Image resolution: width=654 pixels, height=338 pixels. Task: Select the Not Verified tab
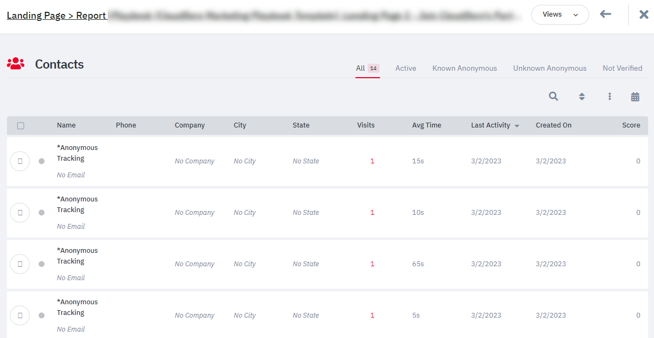(622, 68)
